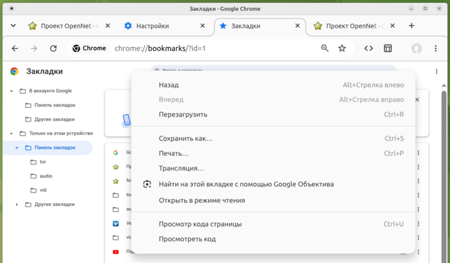Choose Открыть в режиме чтения
This screenshot has height=263, width=450.
point(273,200)
